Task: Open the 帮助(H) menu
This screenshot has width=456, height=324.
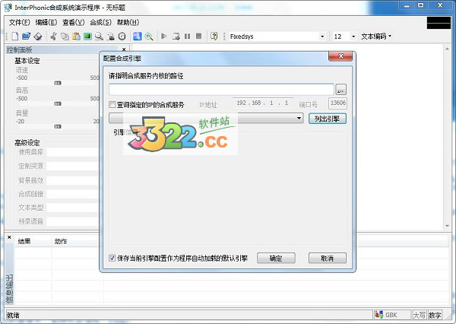Action: point(128,22)
